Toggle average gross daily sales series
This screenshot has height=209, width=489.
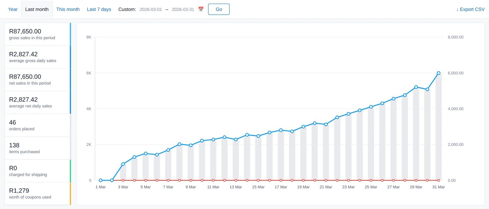38,57
